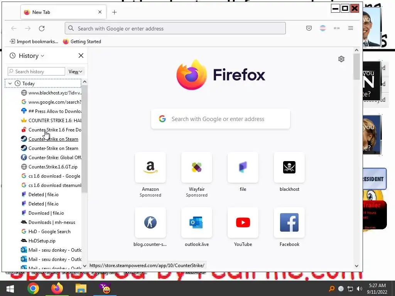Open new tab personalize gear icon
Screen dimensions: 395x296
(x=341, y=59)
